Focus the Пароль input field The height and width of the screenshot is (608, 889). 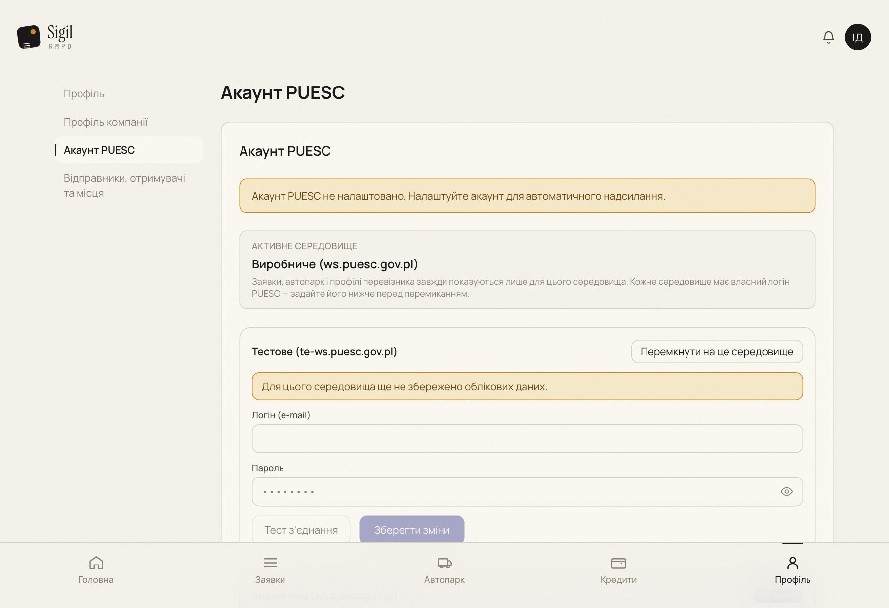[x=527, y=491]
